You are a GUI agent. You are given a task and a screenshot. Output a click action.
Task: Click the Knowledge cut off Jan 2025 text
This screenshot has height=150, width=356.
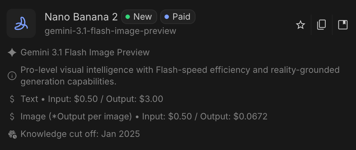click(80, 134)
